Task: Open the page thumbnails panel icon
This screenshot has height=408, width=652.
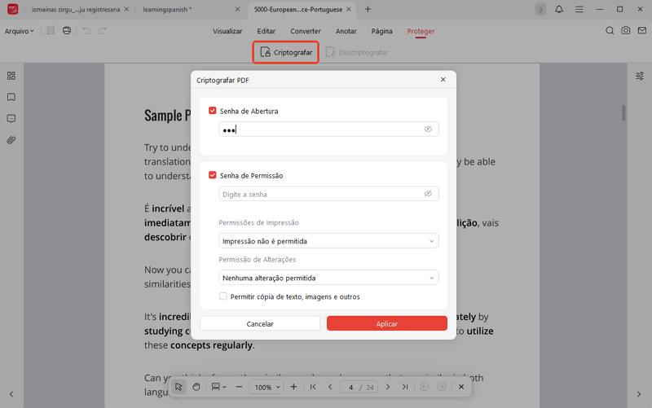Action: pos(11,76)
